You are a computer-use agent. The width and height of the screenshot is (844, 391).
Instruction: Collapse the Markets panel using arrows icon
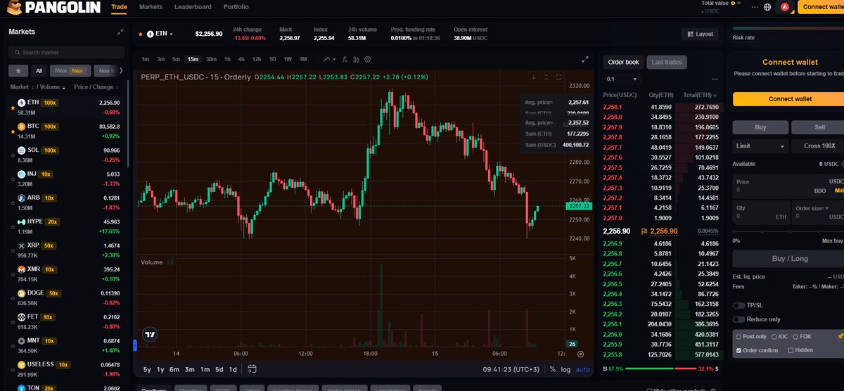(x=120, y=32)
